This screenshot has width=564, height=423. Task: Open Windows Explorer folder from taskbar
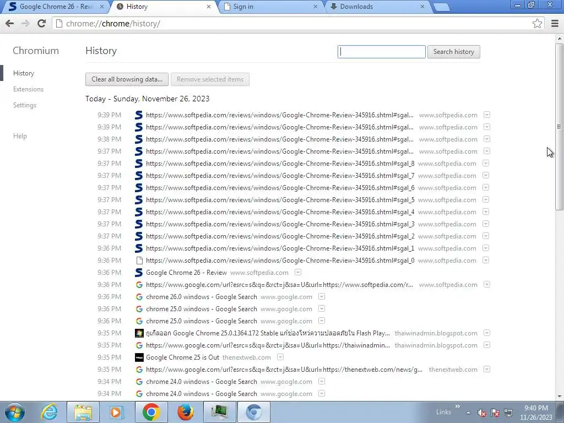tap(83, 412)
